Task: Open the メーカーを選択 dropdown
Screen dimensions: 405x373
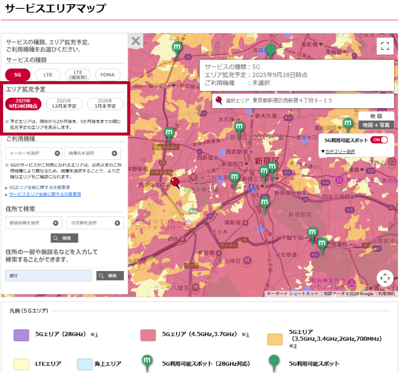Action: (34, 153)
